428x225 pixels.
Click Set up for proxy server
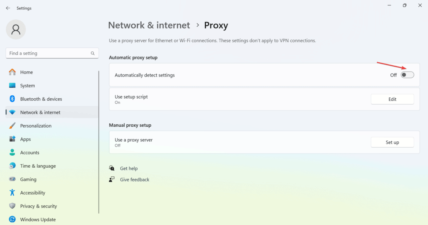pyautogui.click(x=392, y=142)
